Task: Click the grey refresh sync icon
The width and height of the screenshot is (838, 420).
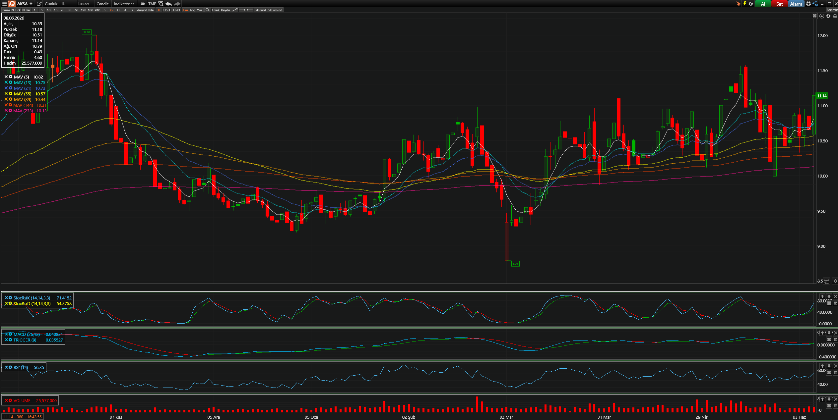Action: (x=751, y=4)
